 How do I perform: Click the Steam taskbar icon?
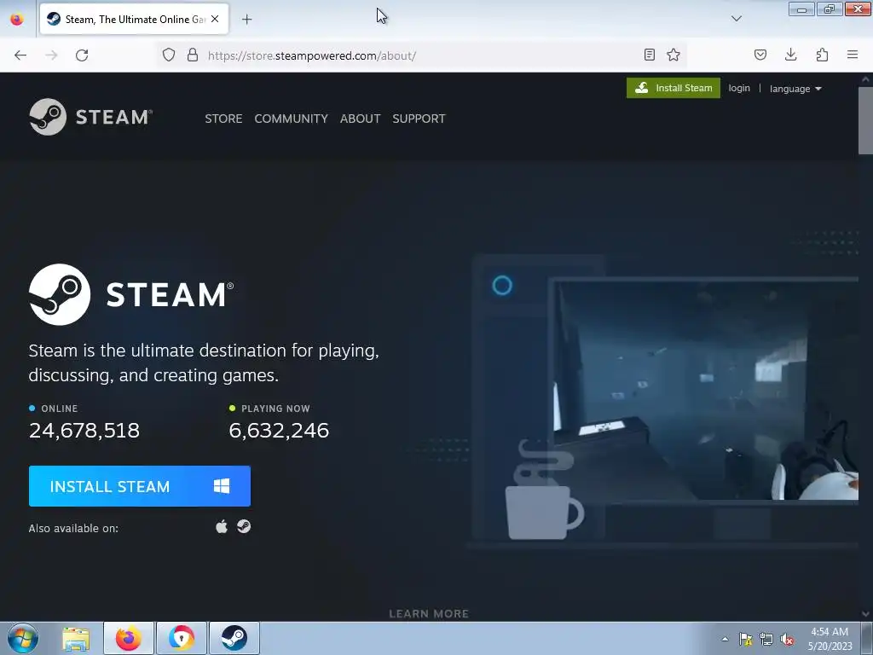(234, 638)
